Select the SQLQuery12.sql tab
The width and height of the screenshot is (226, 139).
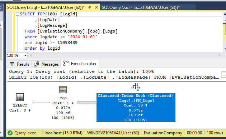[46, 7]
